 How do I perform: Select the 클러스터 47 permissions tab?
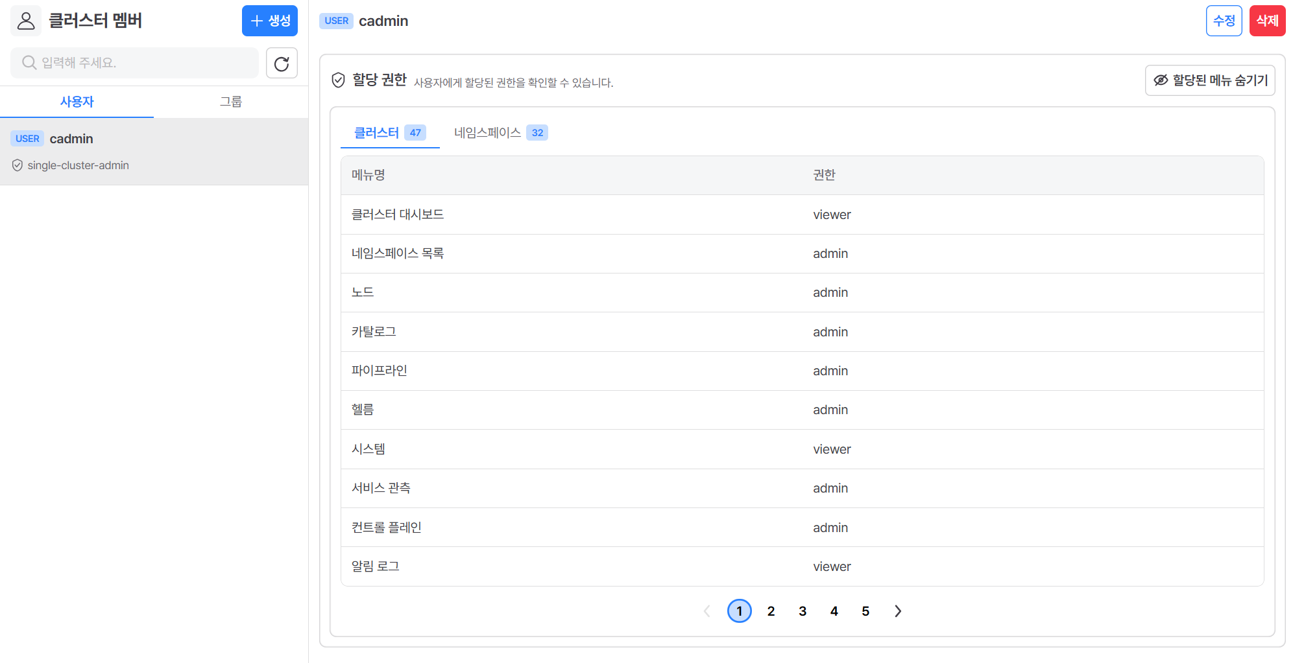click(x=390, y=133)
